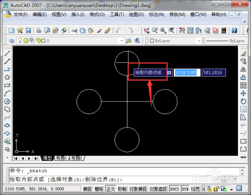Click the command line scroll up arrow
The width and height of the screenshot is (251, 195).
[x=242, y=170]
